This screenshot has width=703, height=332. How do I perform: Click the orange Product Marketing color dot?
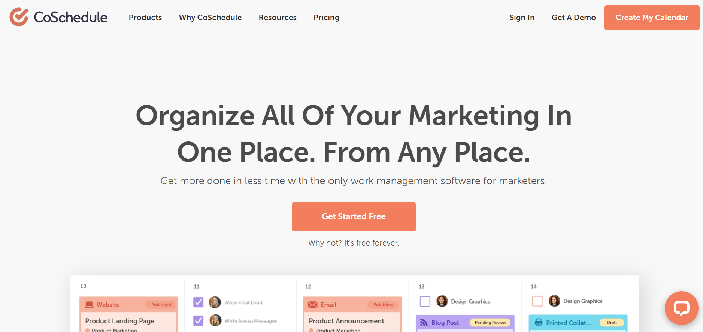point(88,330)
